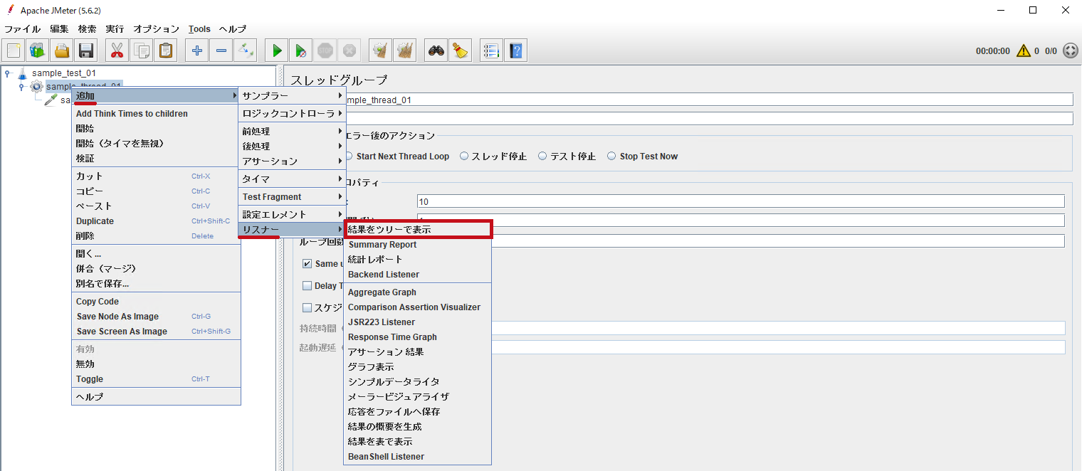Click the Expand All plus icon

(x=197, y=51)
